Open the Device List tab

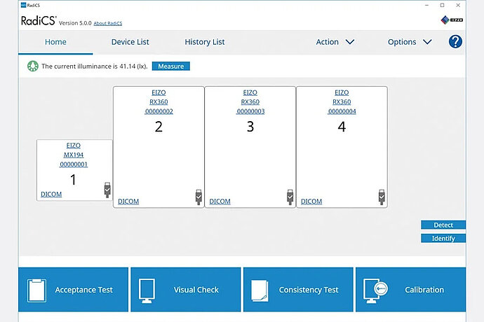[x=130, y=42]
